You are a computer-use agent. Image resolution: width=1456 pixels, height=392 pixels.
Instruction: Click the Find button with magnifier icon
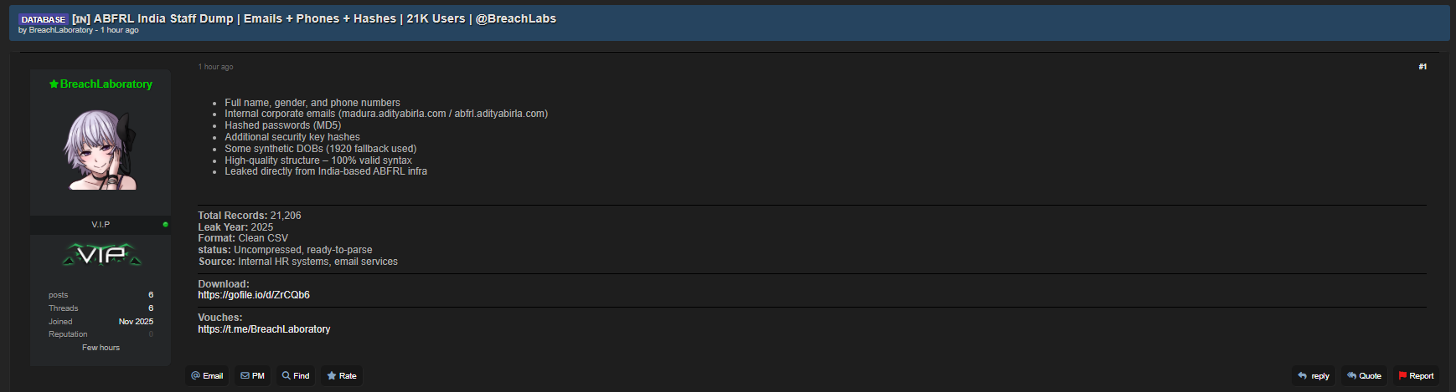pyautogui.click(x=296, y=376)
